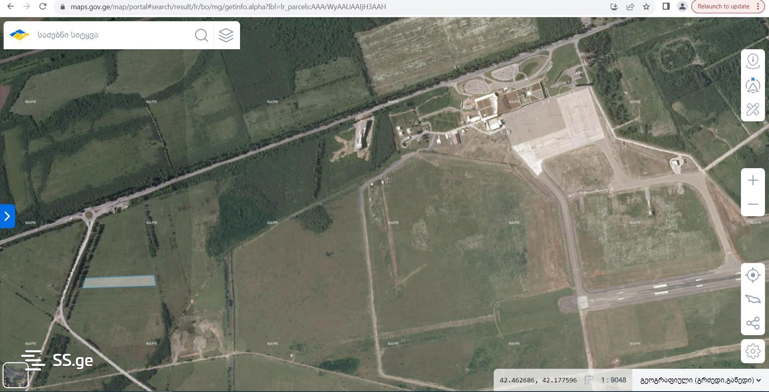This screenshot has height=392, width=769.
Task: Reload the current page
Action: (43, 6)
